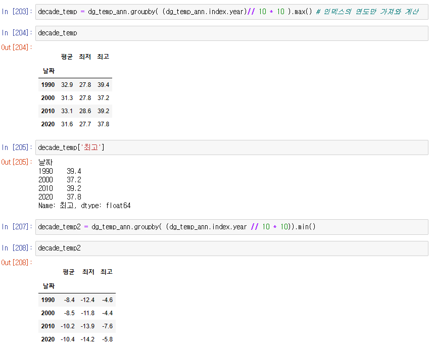This screenshot has width=432, height=349.
Task: Select the Out [208] prompt label
Action: click(17, 263)
